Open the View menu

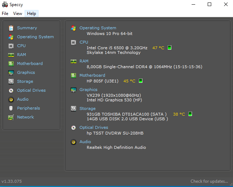click(17, 14)
